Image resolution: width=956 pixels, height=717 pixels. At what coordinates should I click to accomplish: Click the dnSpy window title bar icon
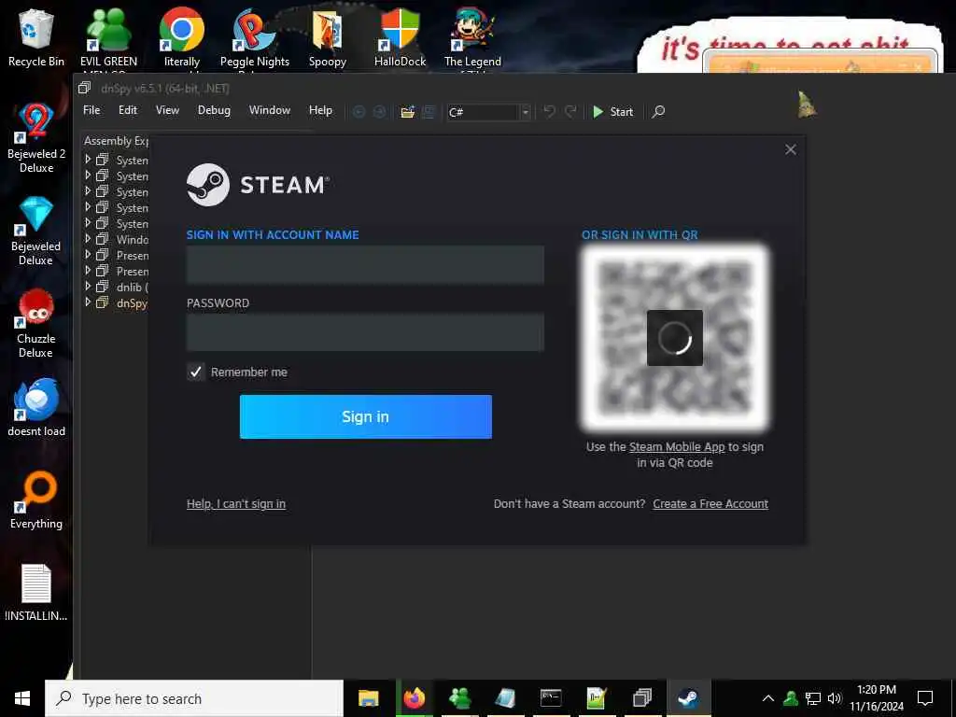click(x=84, y=89)
